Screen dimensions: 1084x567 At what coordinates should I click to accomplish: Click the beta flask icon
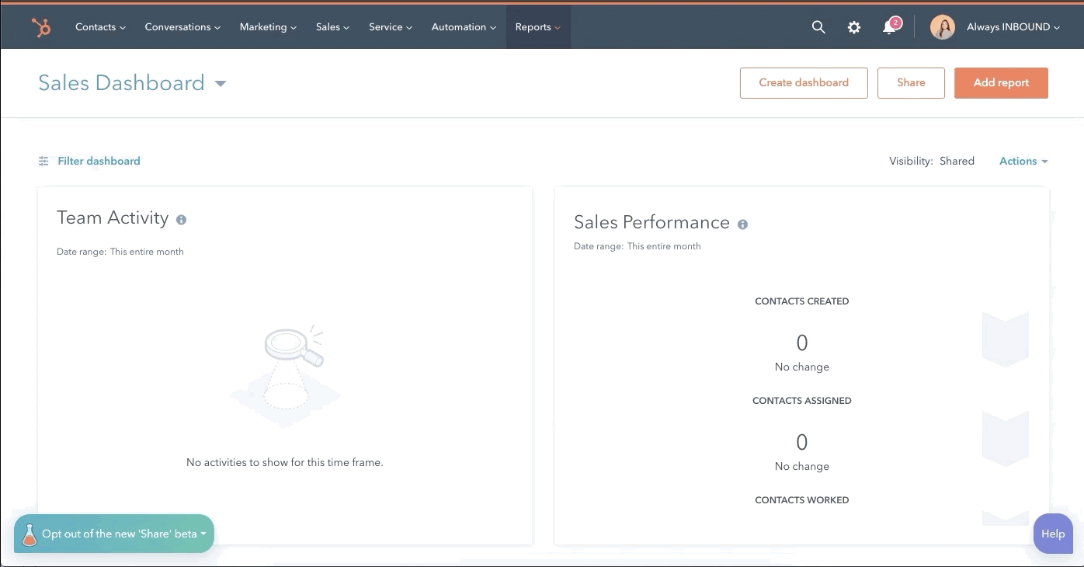tap(30, 534)
